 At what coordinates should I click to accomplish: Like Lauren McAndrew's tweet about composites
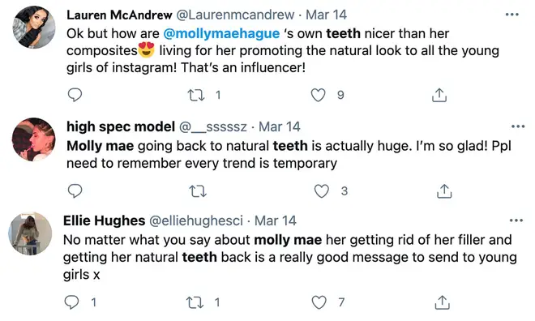(x=318, y=95)
